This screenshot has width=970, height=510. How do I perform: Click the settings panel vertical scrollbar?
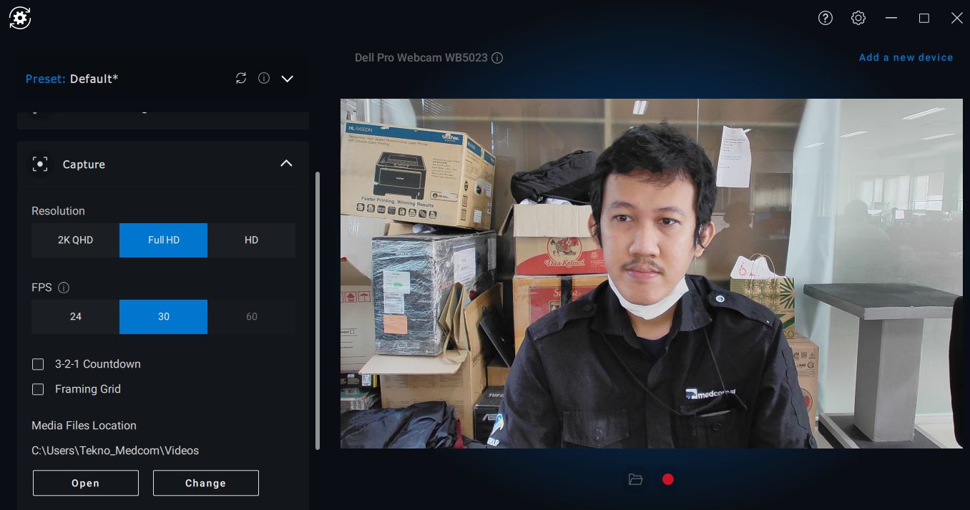(x=318, y=310)
